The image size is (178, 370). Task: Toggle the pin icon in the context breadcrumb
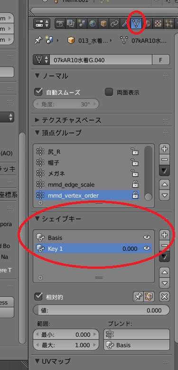click(38, 40)
